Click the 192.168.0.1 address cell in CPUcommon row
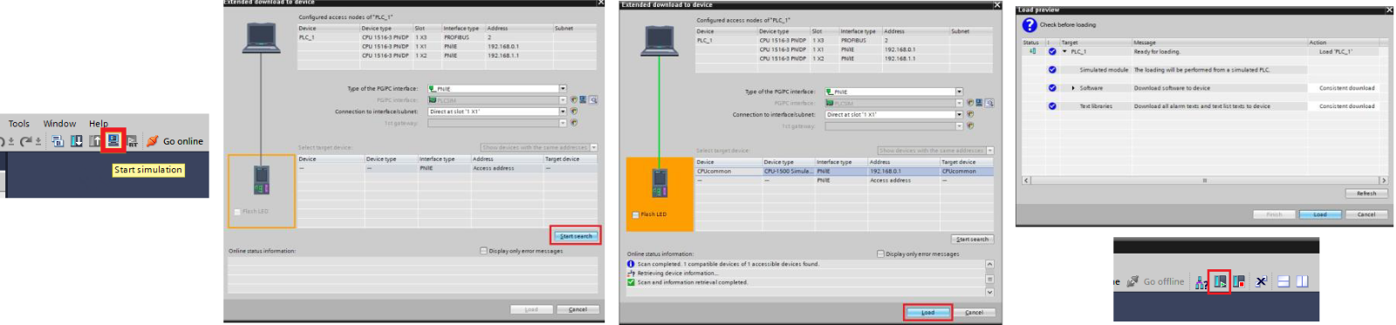The image size is (1396, 325). pos(903,172)
